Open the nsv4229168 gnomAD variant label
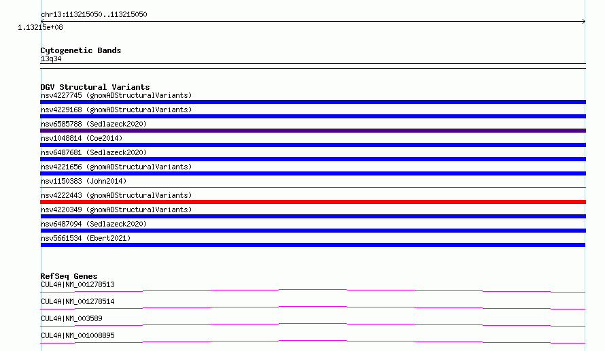Image resolution: width=605 pixels, height=351 pixels. tap(116, 110)
